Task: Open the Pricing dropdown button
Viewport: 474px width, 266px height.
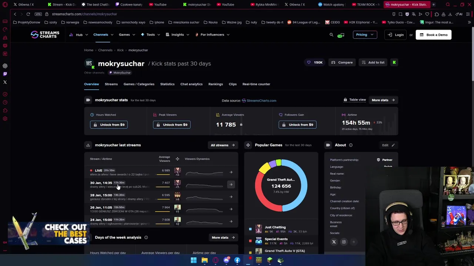Action: pyautogui.click(x=365, y=35)
